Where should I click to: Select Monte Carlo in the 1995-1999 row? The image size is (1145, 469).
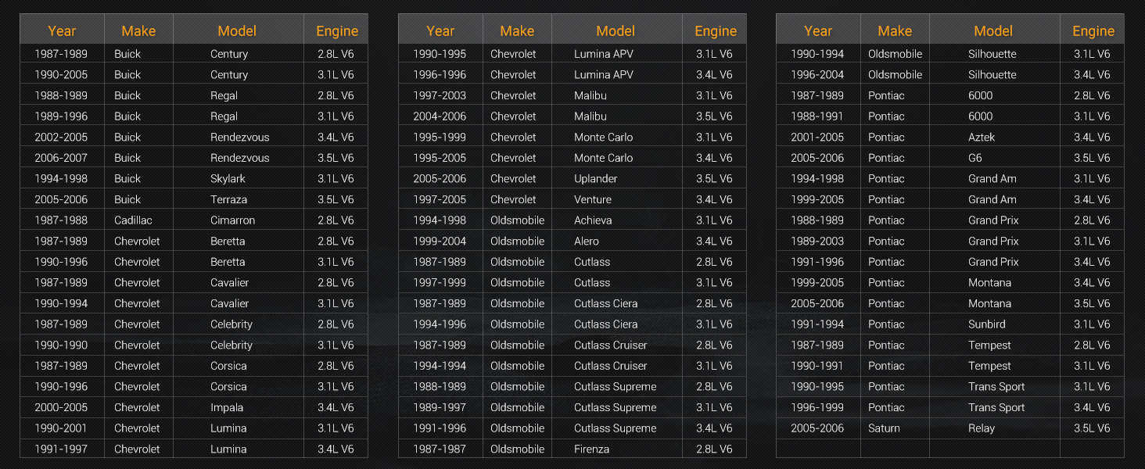coord(604,137)
